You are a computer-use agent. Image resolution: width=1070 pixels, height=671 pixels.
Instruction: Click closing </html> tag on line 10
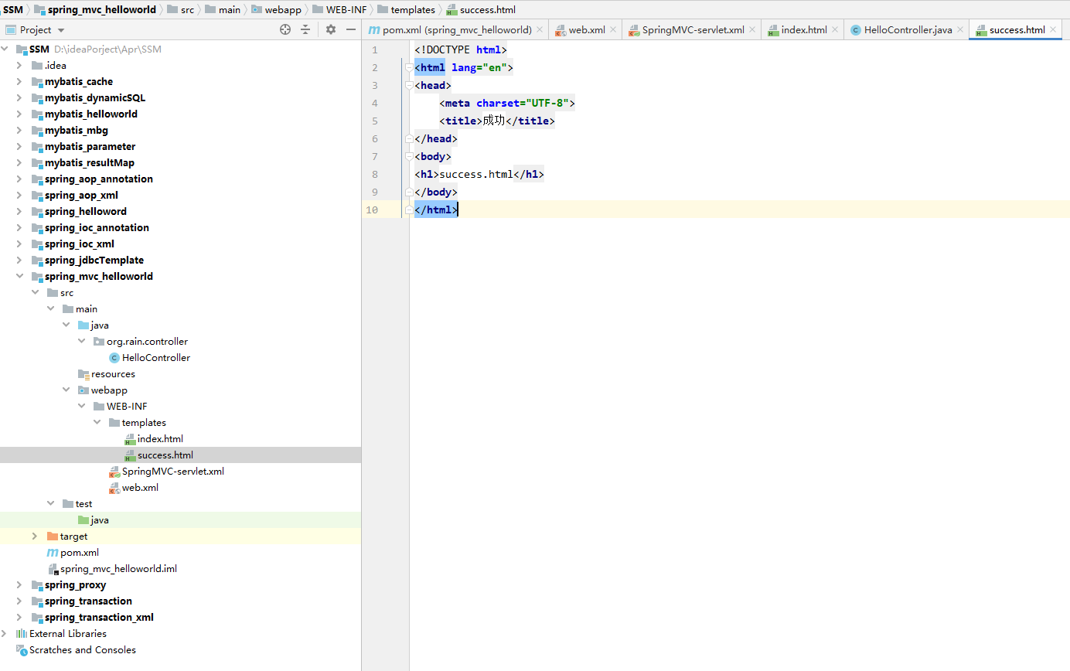[436, 209]
